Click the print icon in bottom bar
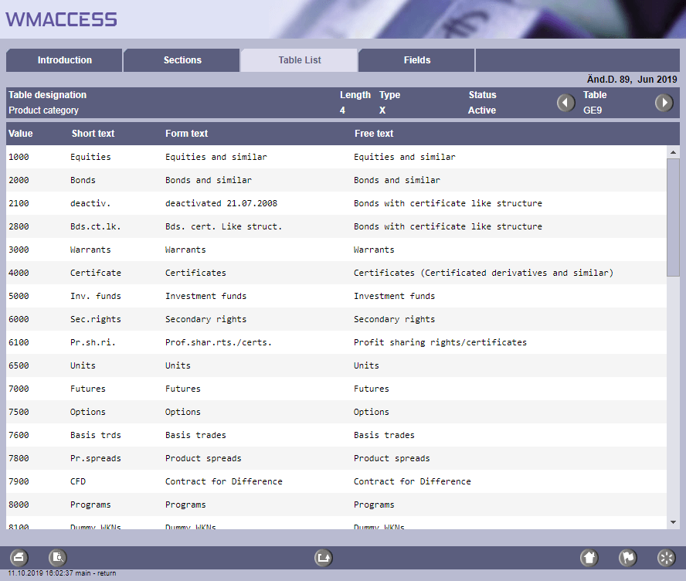The width and height of the screenshot is (686, 581). 19,557
